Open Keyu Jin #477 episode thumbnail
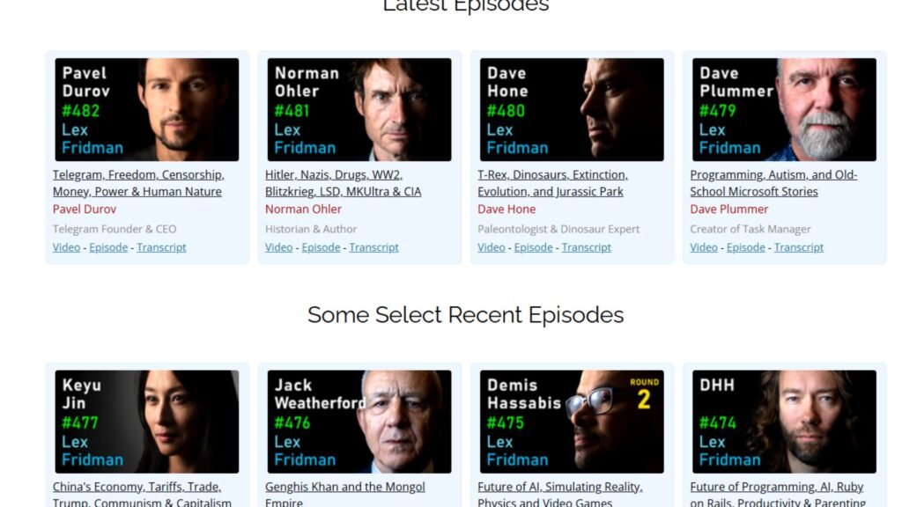This screenshot has width=902, height=507. coord(147,422)
